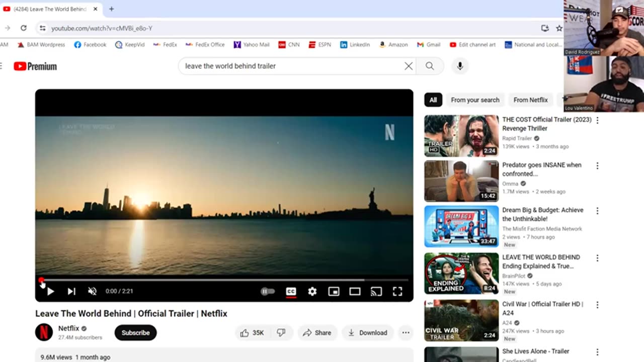This screenshot has width=644, height=362.
Task: Open Civil War Official Trailer title
Action: point(542,308)
